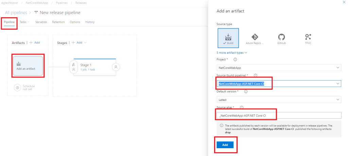The height and width of the screenshot is (156, 348).
Task: Select the Build source type icon
Action: point(228,39)
